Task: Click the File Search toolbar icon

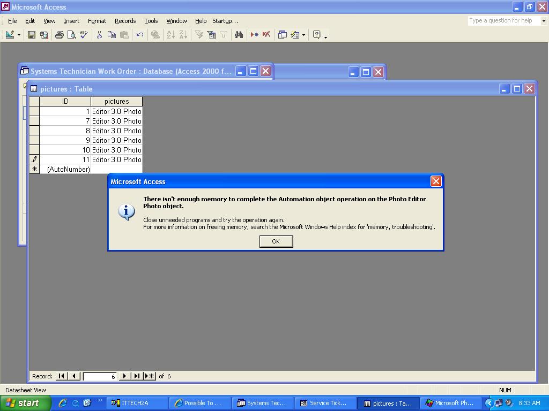Action: point(44,35)
